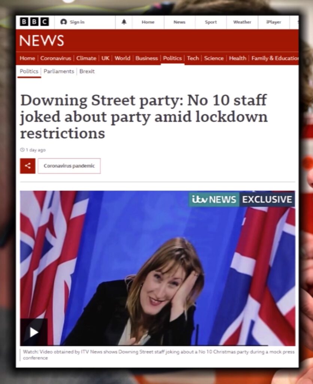The image size is (313, 384).
Task: Open iPlayer link in top bar
Action: (274, 22)
